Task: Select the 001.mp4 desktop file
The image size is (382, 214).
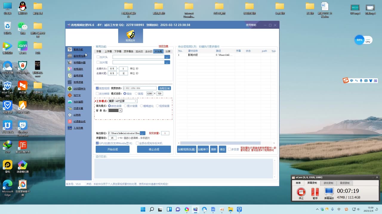Action: point(355,9)
